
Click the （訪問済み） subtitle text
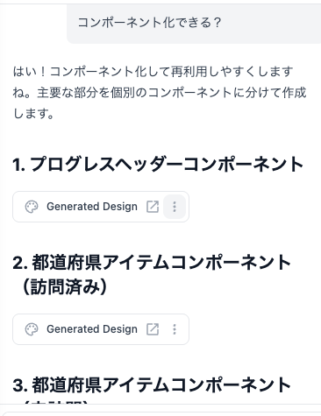(x=64, y=287)
